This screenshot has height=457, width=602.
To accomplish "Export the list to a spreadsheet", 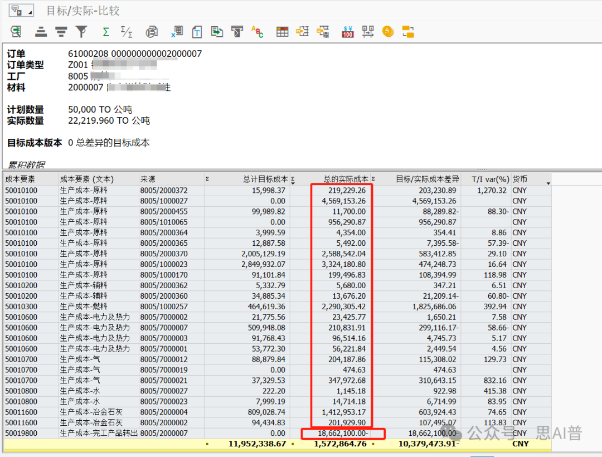I will [177, 32].
